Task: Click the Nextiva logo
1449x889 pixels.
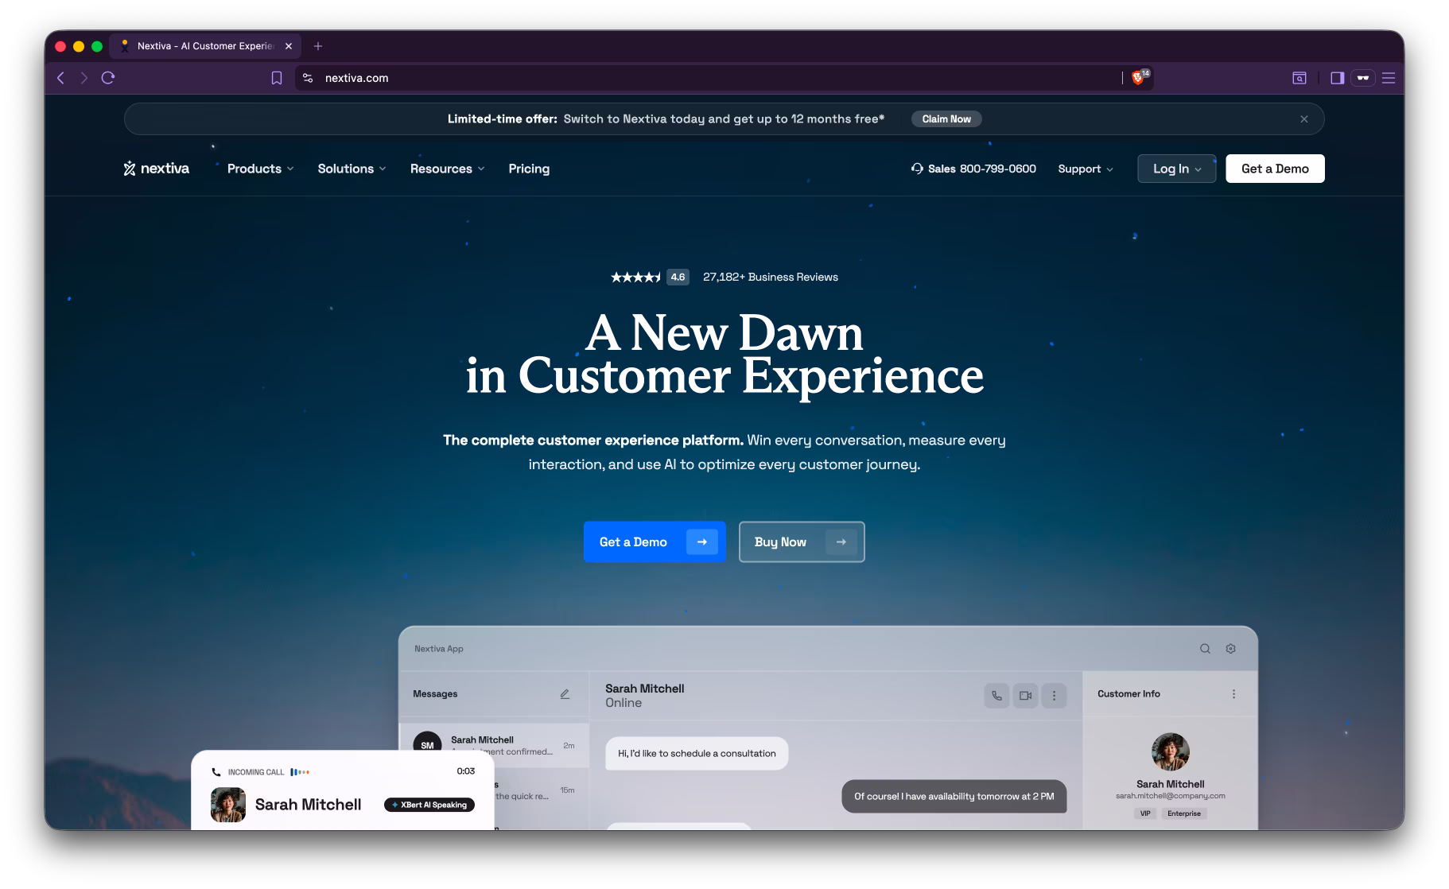Action: 156,169
